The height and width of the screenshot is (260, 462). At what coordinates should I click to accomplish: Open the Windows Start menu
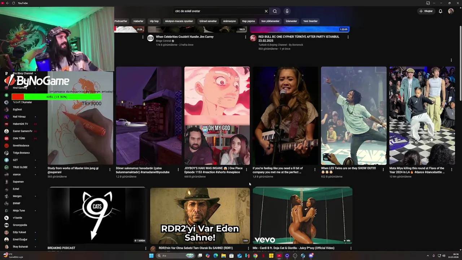point(151,256)
